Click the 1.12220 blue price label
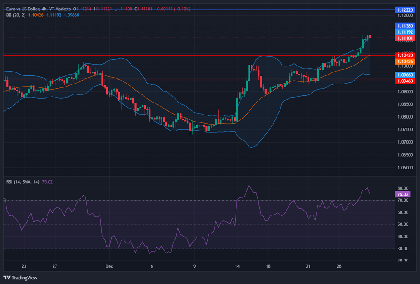Screen dimensions: 420x284 404,9
